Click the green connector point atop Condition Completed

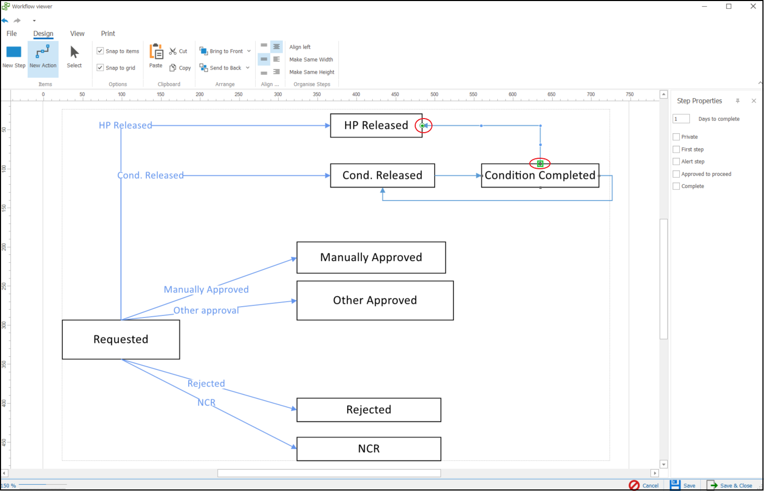[540, 163]
